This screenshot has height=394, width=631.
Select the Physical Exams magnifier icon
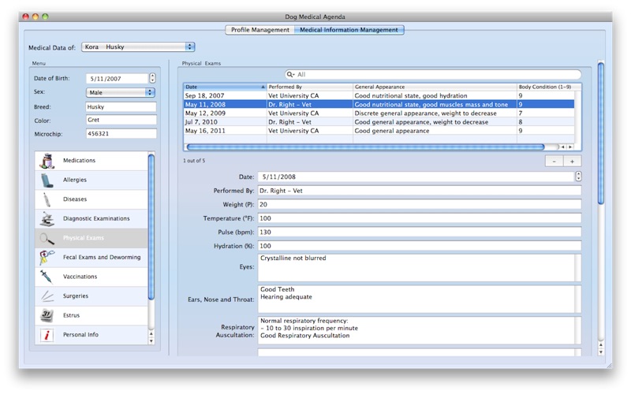[47, 239]
